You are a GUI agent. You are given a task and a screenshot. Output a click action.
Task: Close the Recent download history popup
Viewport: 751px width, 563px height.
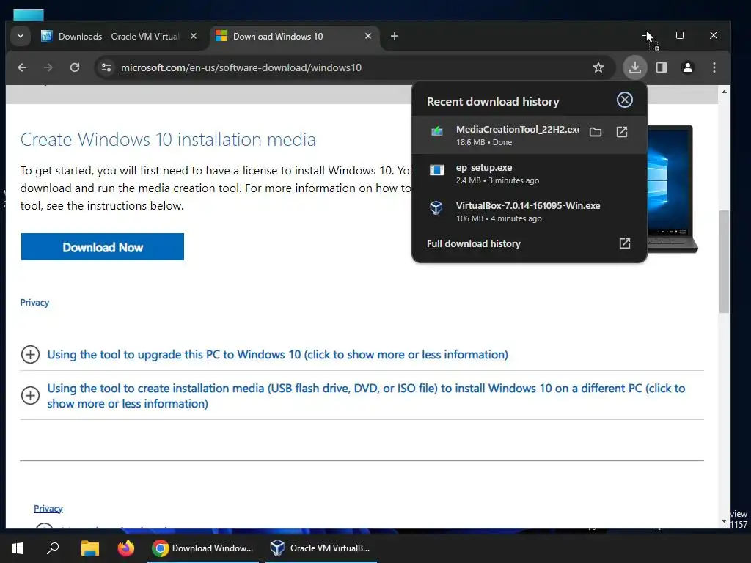pyautogui.click(x=625, y=100)
